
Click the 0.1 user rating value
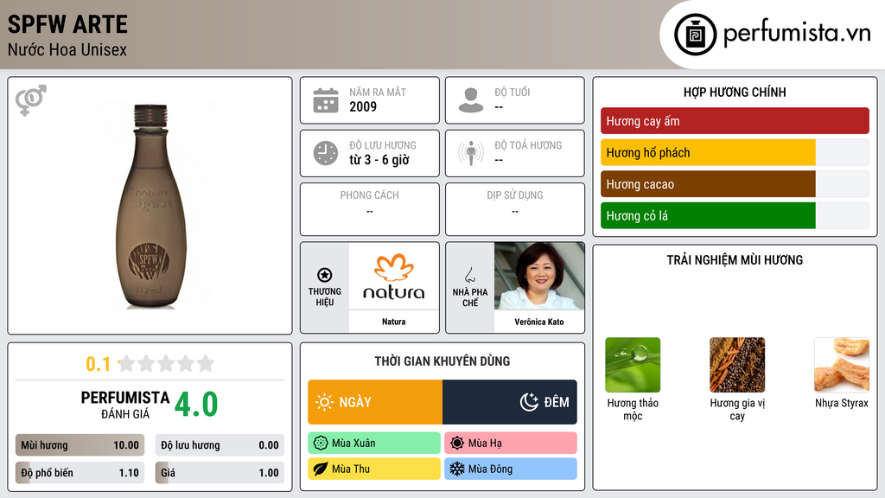[98, 364]
